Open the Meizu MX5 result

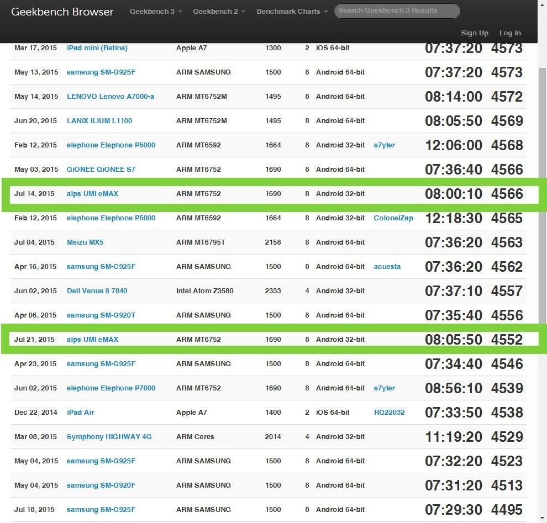[85, 242]
